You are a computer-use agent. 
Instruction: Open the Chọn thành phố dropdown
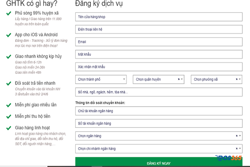(101, 79)
